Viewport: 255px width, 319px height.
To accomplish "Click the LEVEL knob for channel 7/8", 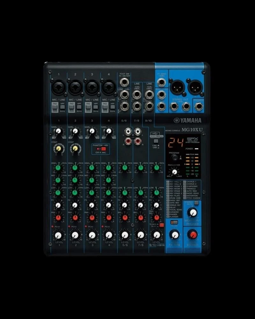I will (x=141, y=235).
